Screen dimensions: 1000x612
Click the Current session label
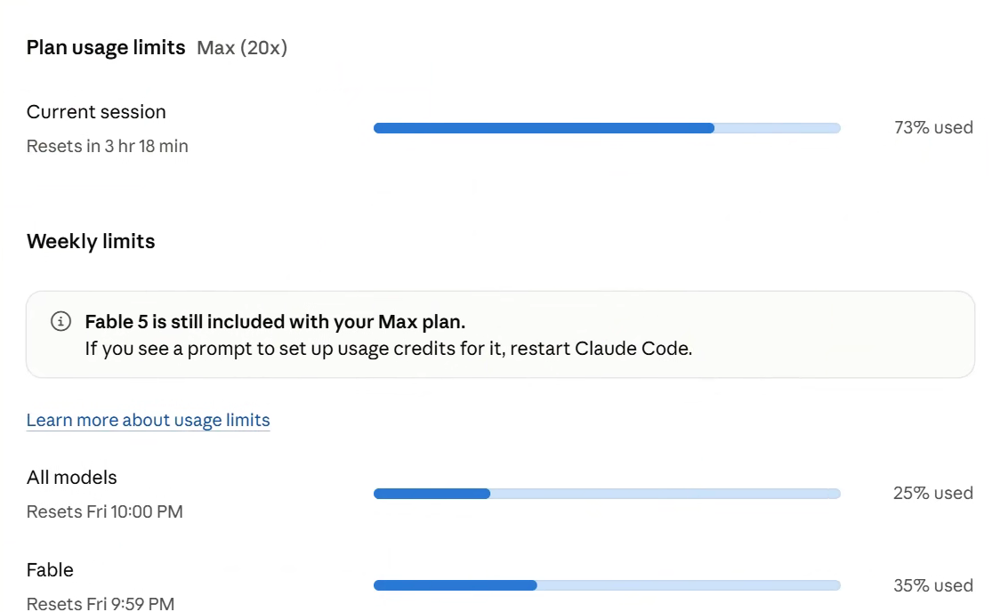(x=96, y=112)
